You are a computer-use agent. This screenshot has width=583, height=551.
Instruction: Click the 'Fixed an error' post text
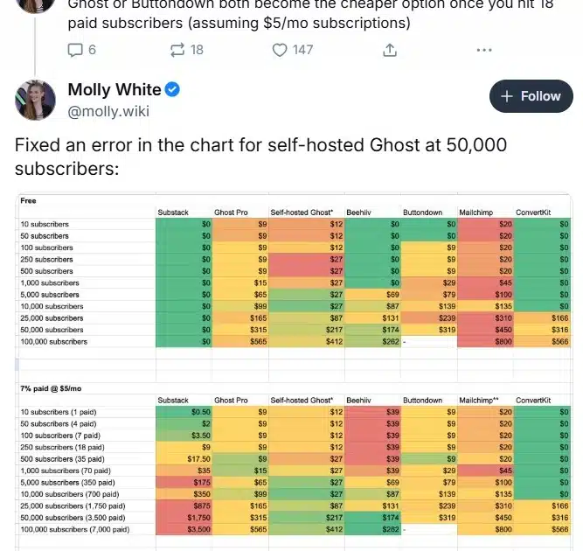(x=260, y=157)
